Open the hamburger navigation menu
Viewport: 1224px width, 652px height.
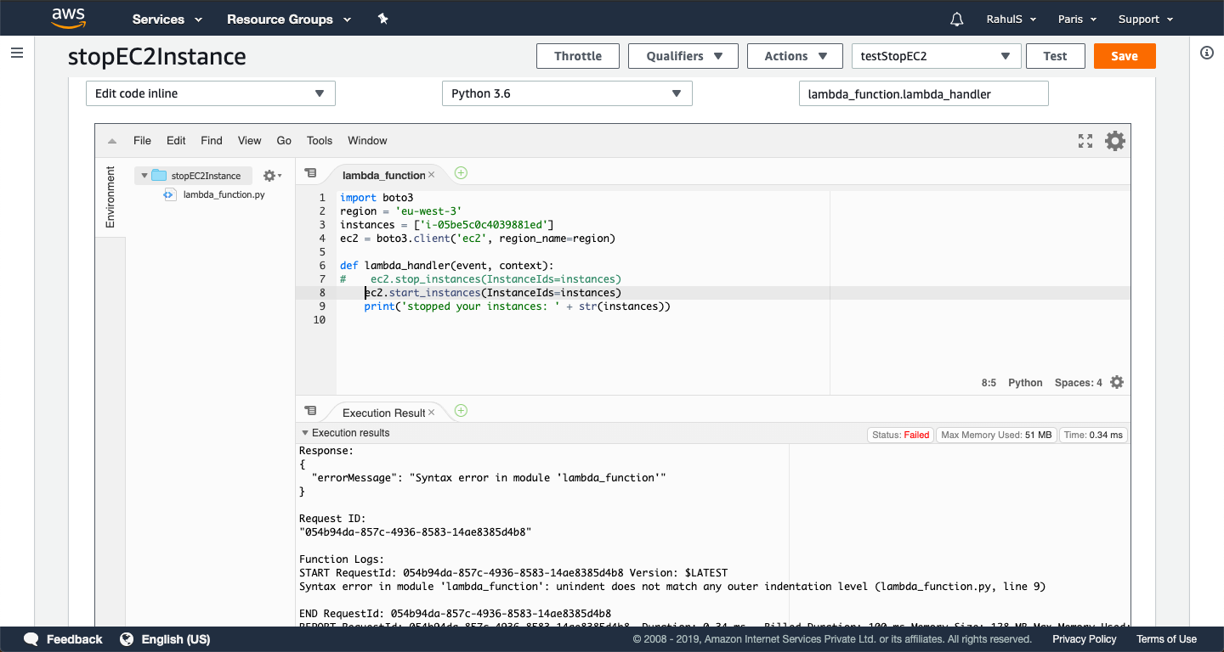tap(17, 53)
